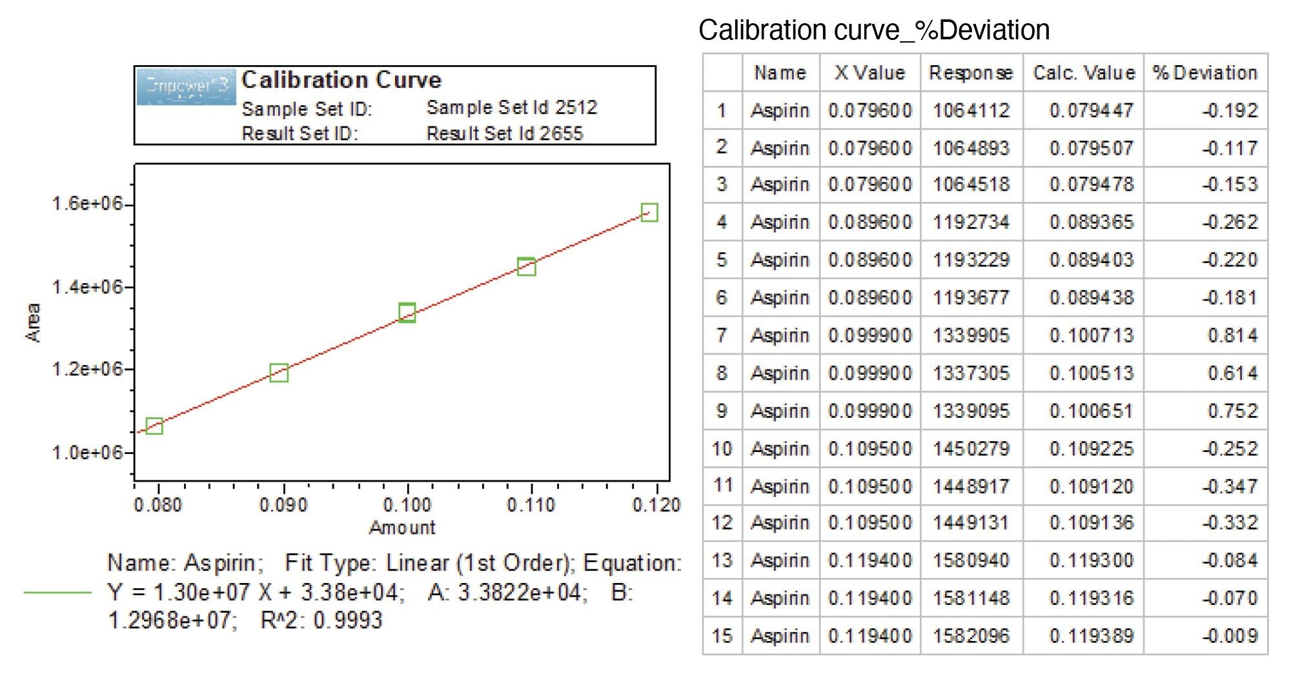The image size is (1291, 681).
Task: Select response value 1064518
Action: pyautogui.click(x=971, y=184)
